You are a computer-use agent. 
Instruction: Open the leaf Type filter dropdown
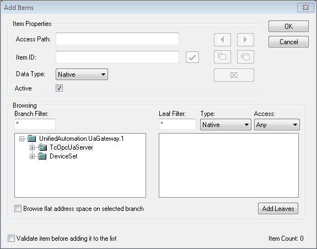tap(225, 125)
